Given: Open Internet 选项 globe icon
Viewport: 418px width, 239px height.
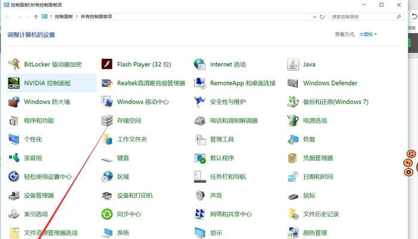Looking at the screenshot, I should point(200,64).
